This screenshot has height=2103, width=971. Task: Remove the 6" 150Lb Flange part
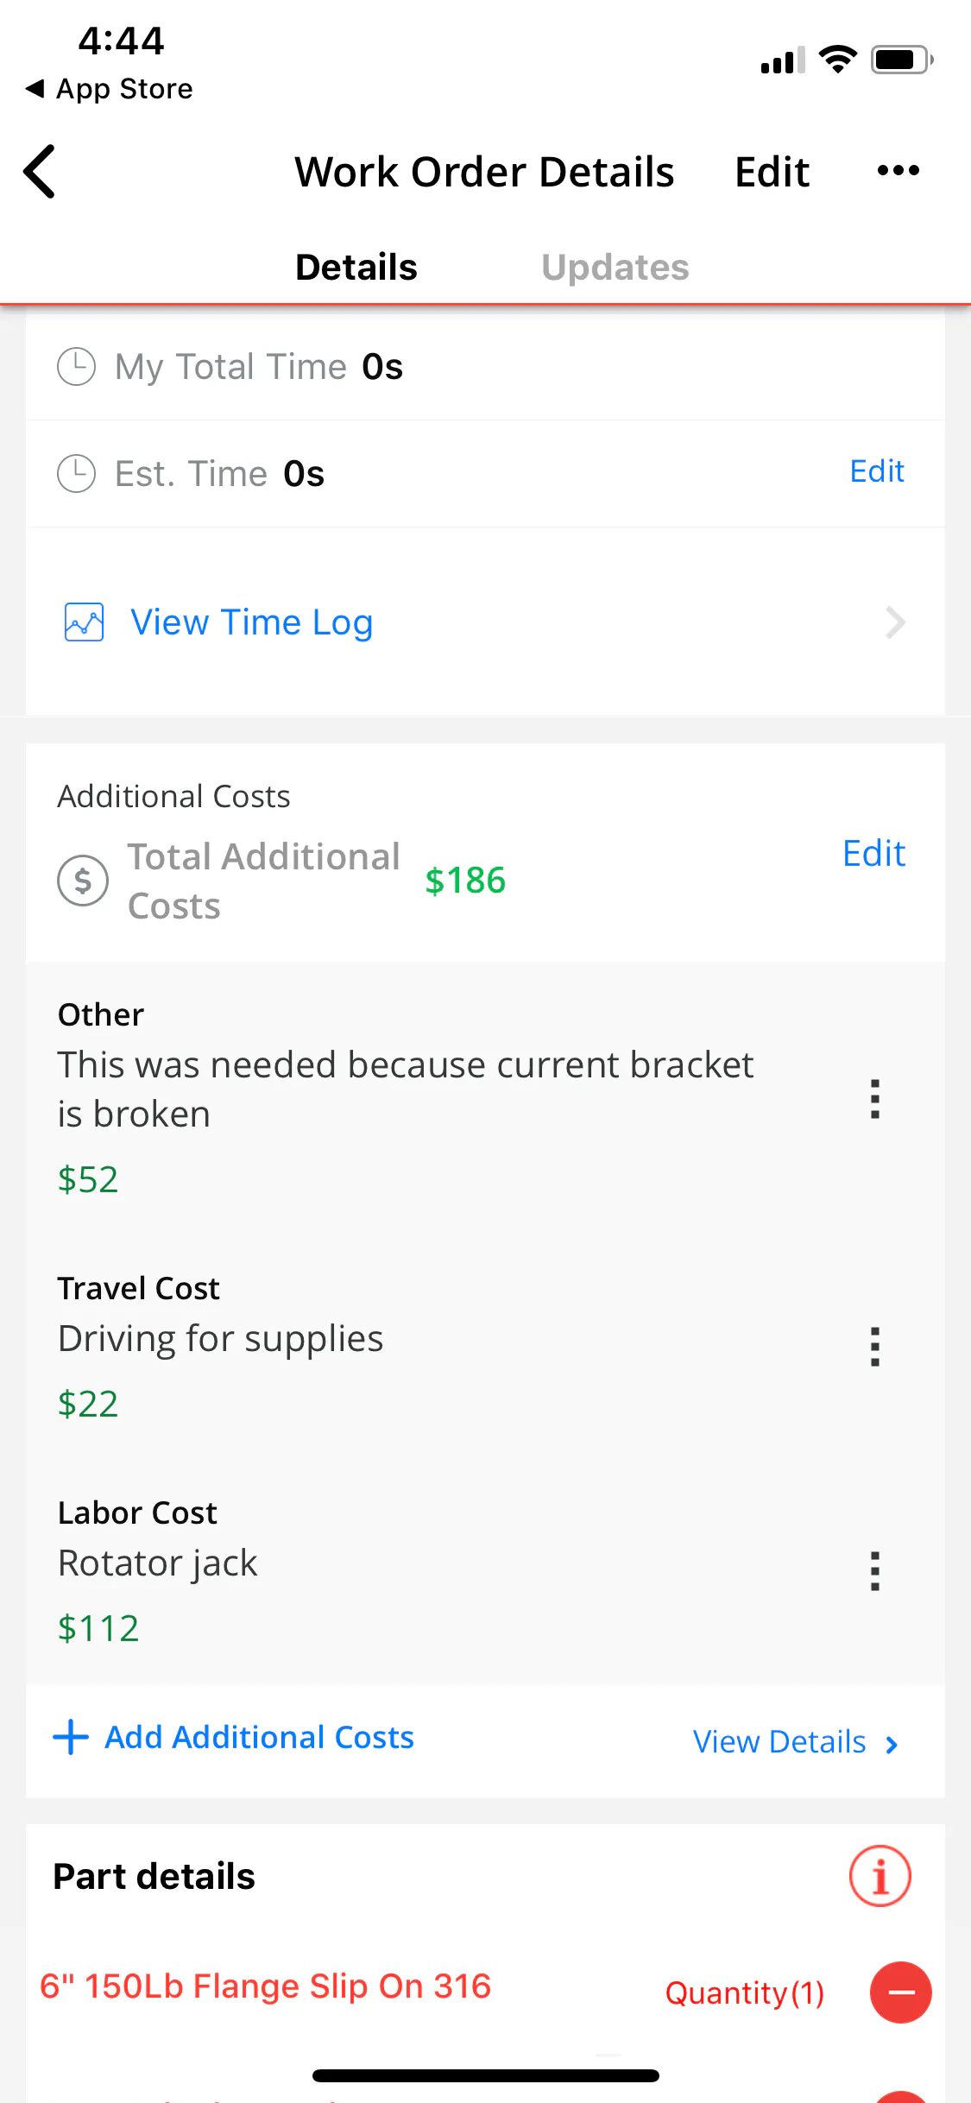(x=900, y=1992)
